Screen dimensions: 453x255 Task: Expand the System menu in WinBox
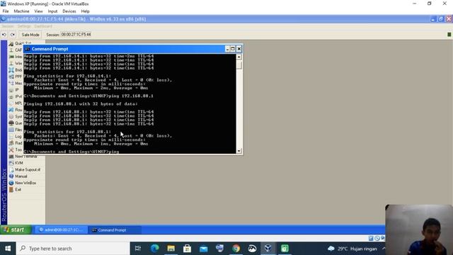[16, 116]
